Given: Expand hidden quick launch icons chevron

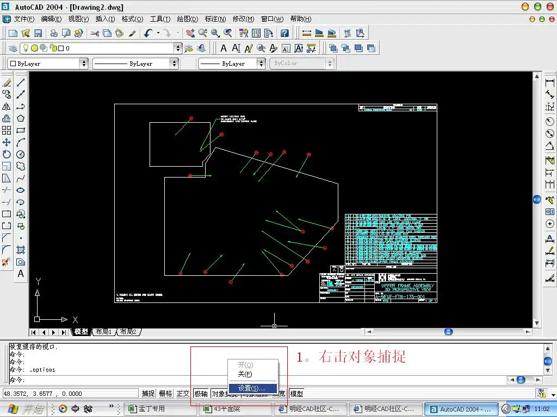Looking at the screenshot, I should [x=111, y=406].
